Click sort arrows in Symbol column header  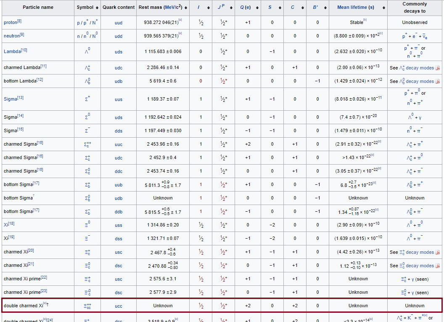tap(98, 8)
